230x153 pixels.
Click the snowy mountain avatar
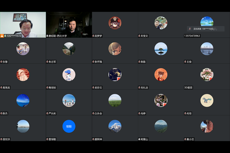pos(115,126)
